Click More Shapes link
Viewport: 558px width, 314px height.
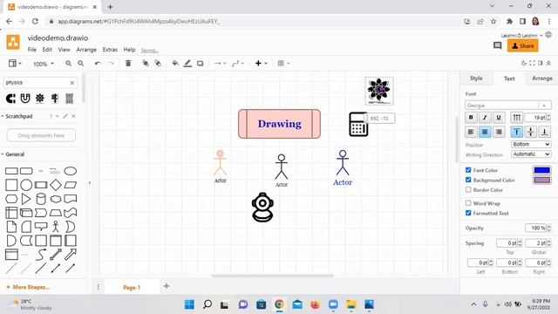tap(28, 287)
